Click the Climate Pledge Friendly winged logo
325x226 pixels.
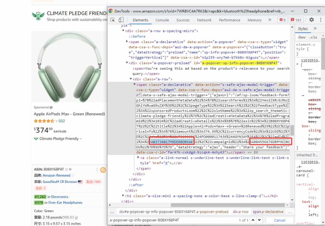[x=38, y=16]
